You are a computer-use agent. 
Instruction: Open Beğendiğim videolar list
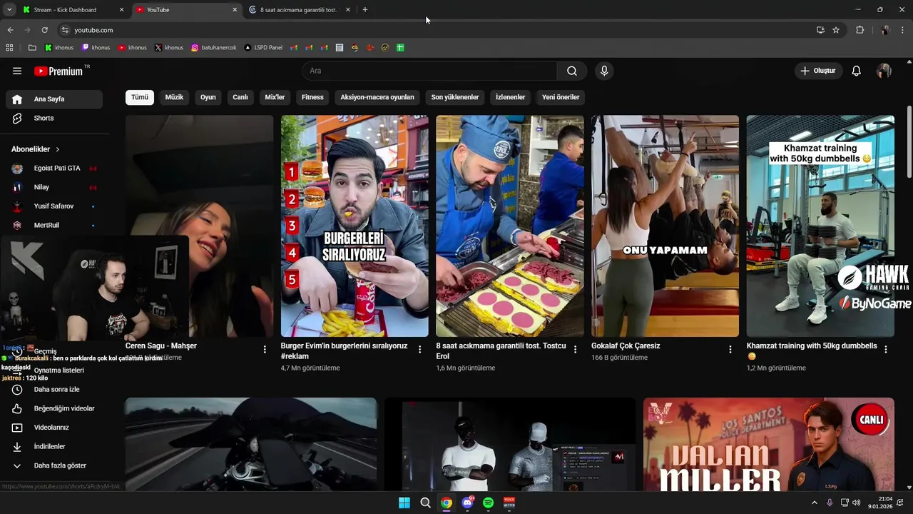(54, 408)
